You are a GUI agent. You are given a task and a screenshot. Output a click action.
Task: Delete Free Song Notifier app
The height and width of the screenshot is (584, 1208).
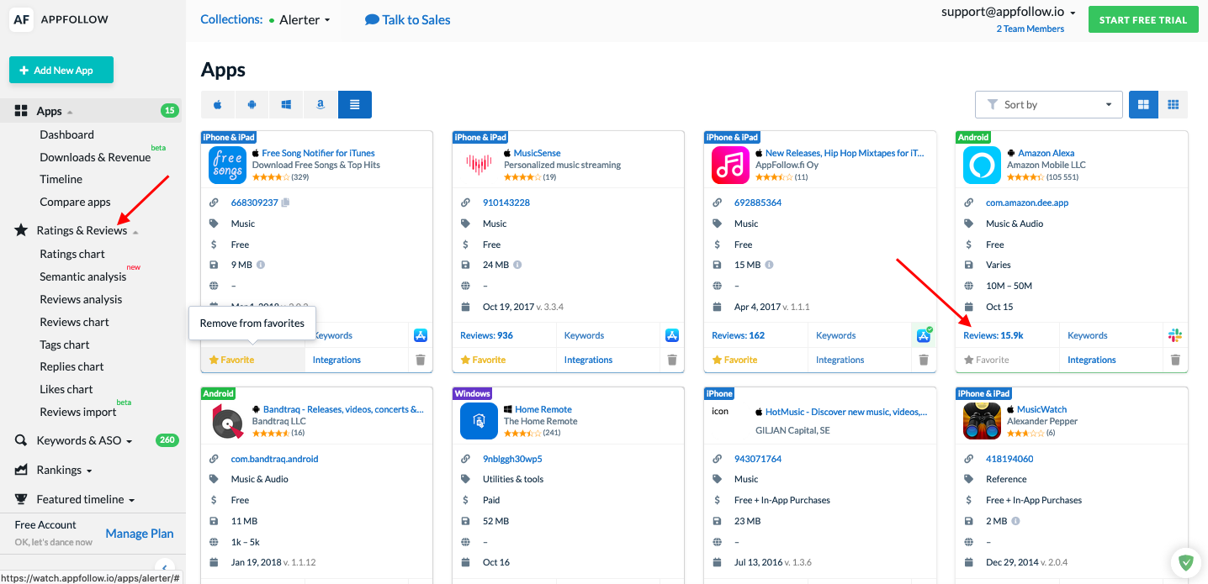click(421, 360)
